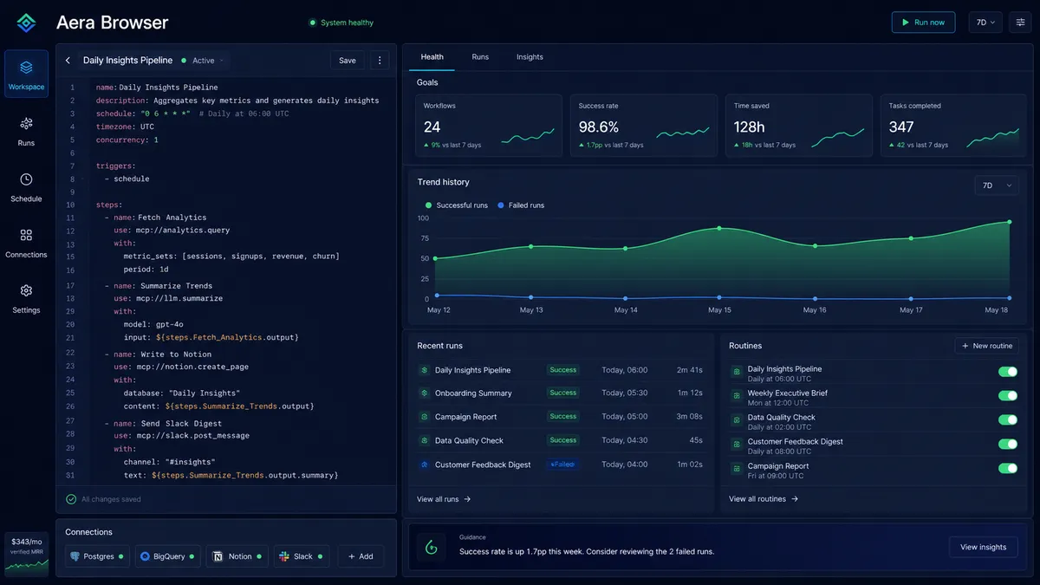
Task: Click the 'use: mcp://analytics.query' code line
Action: [172, 231]
